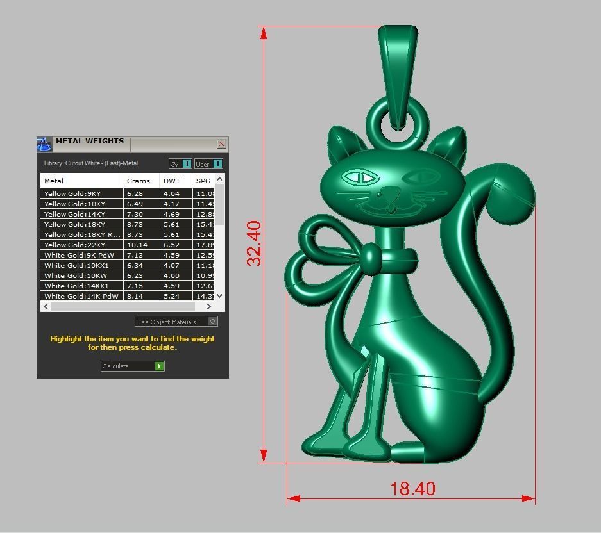Sort by the Metal column header
601x533 pixels.
point(81,181)
